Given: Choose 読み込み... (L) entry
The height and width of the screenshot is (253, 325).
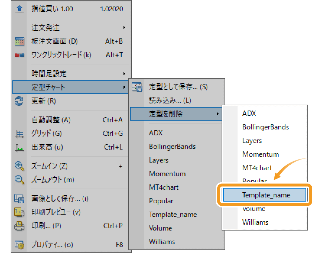Looking at the screenshot, I should tap(177, 100).
